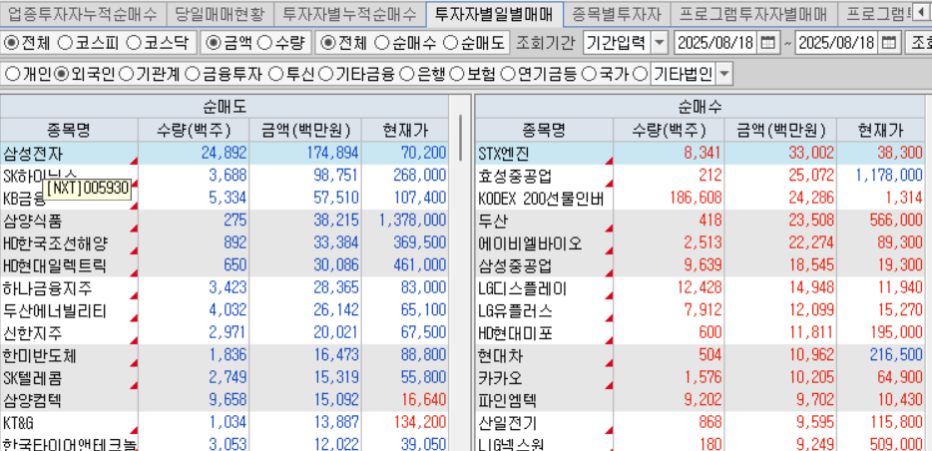Select 두산 in net-buy list
Image resolution: width=932 pixels, height=451 pixels.
[700, 222]
